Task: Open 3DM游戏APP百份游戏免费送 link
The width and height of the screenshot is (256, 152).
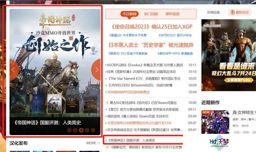Action: [x=128, y=92]
